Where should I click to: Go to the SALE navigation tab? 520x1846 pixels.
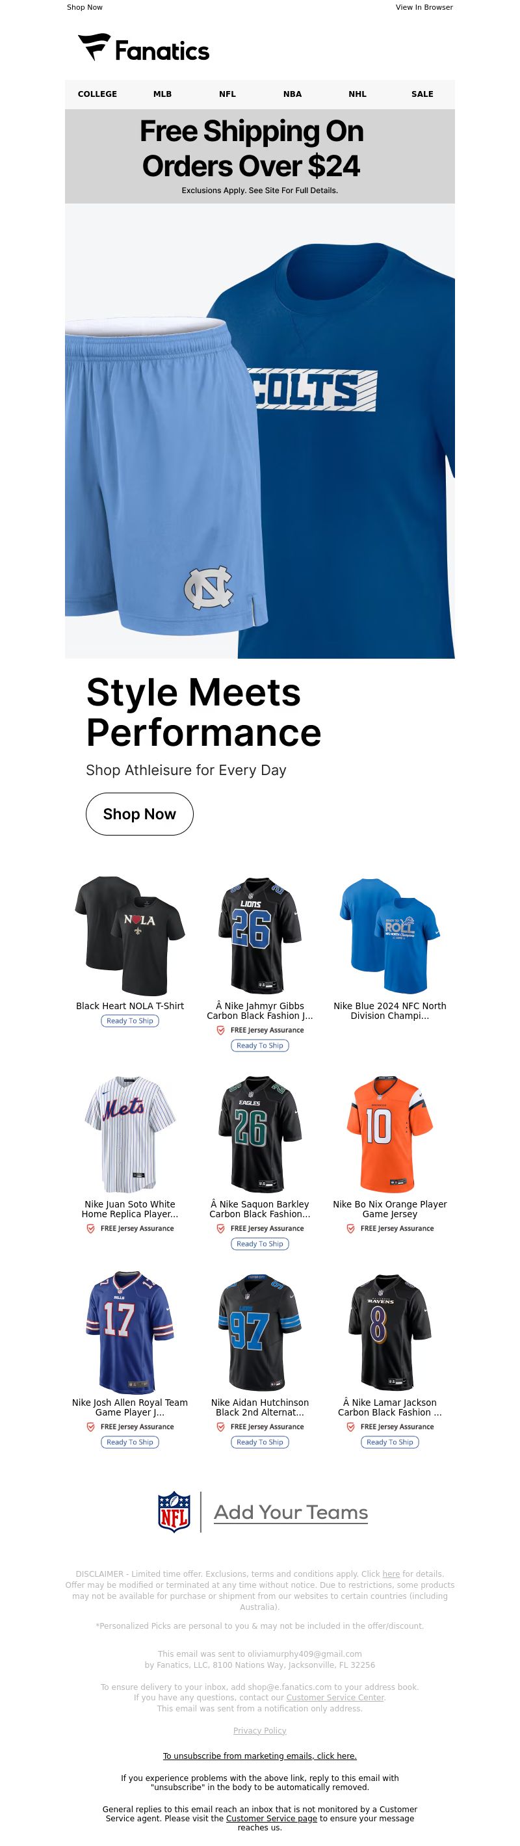[422, 94]
